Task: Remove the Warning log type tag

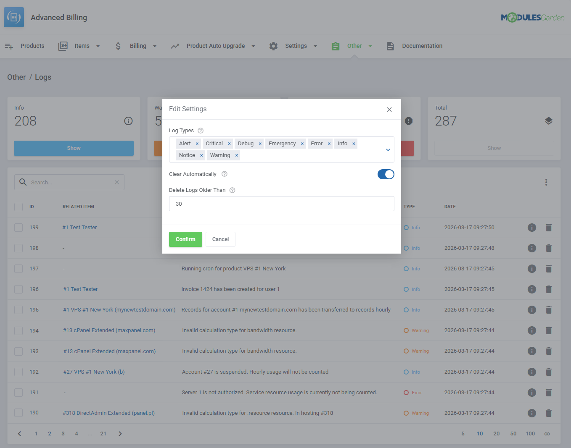Action: pyautogui.click(x=237, y=155)
